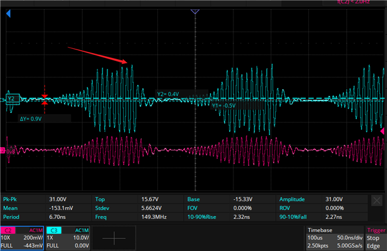Select the 10-90%Rise measurement label
Image resolution: width=387 pixels, height=251 pixels.
pyautogui.click(x=201, y=217)
